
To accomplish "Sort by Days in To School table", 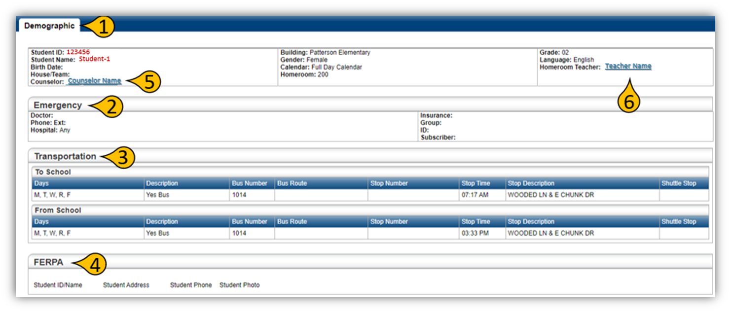I will pyautogui.click(x=41, y=183).
